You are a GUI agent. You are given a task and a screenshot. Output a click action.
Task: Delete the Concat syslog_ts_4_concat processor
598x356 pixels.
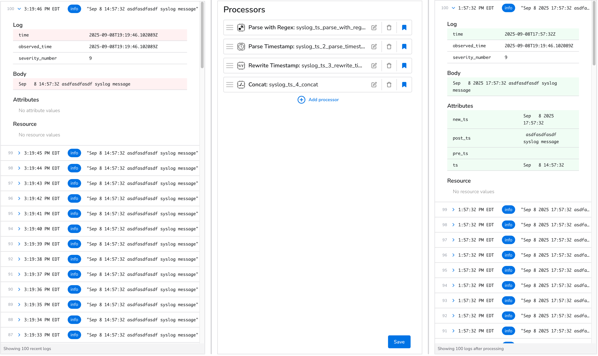tap(389, 85)
